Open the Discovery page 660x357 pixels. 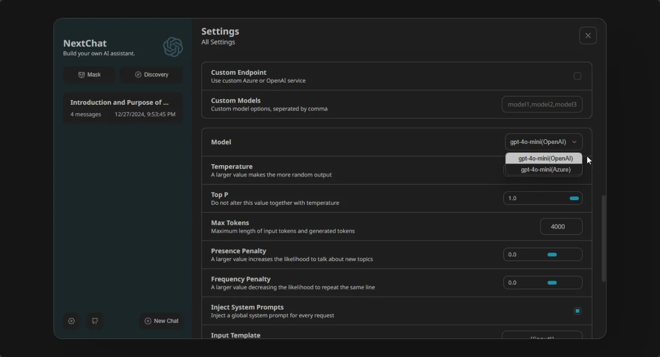152,75
